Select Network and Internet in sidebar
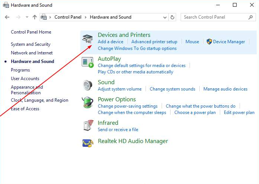This screenshot has height=184, width=259. pos(32,53)
